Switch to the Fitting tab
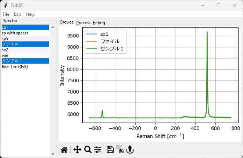The image size is (243, 158). [99, 23]
